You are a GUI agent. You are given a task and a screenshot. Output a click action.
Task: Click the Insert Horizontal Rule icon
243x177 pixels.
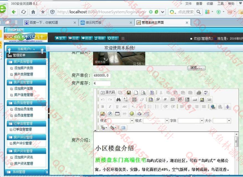[124, 114]
